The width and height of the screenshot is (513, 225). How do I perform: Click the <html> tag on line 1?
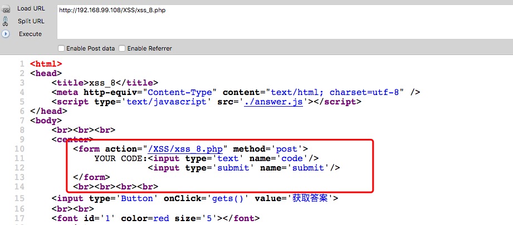(x=46, y=64)
